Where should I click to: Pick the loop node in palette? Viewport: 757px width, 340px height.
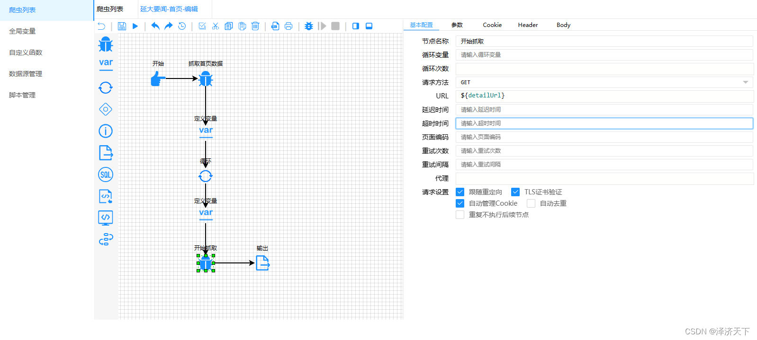click(106, 87)
